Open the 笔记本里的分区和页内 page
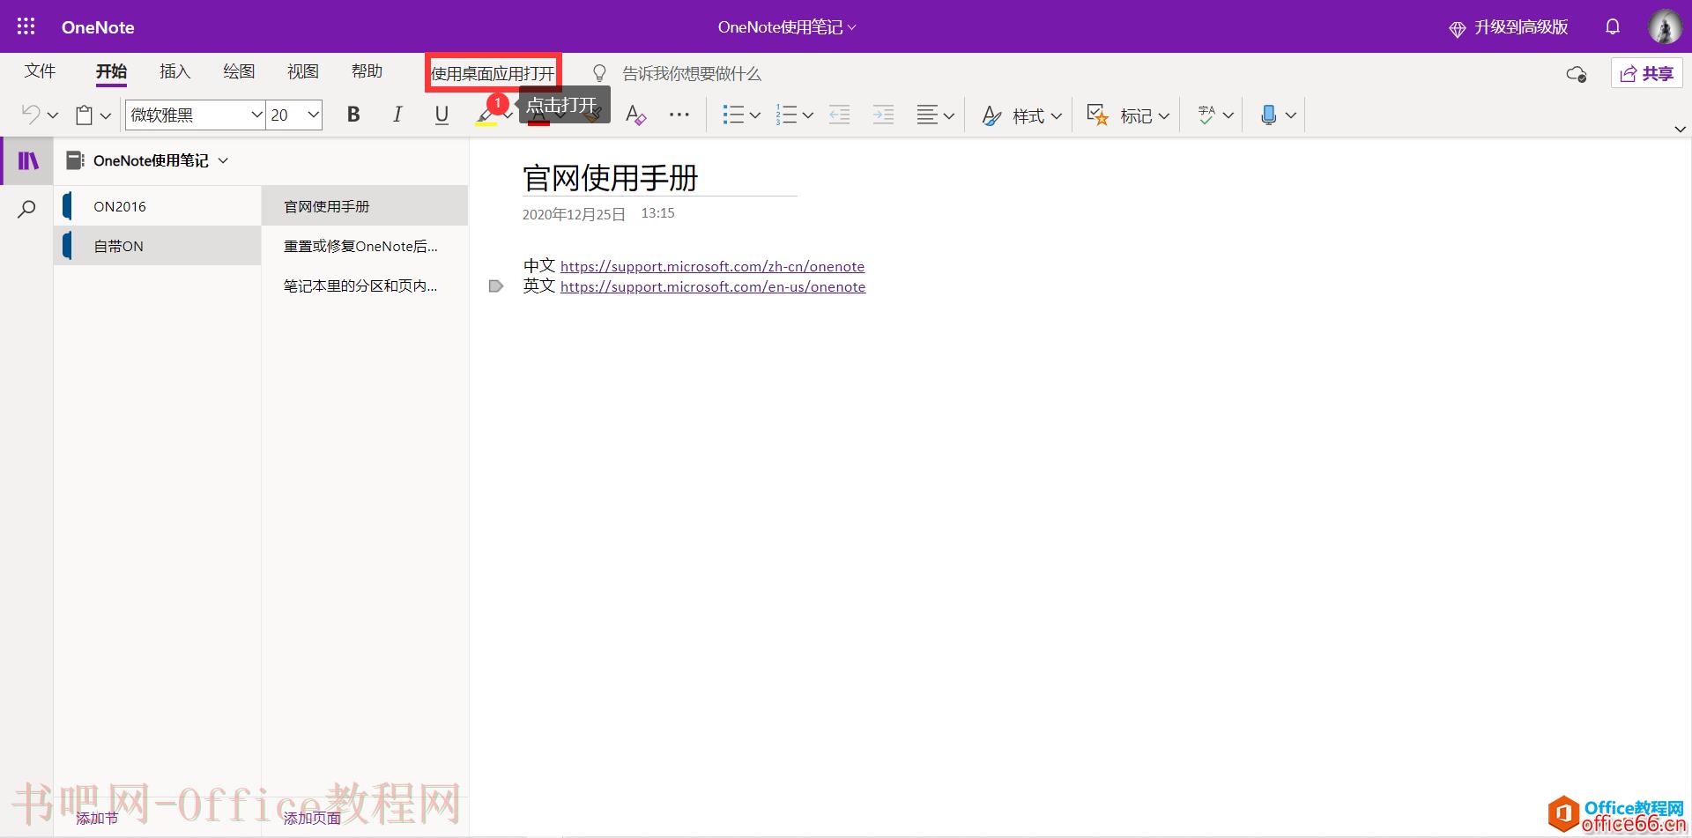 [x=365, y=286]
